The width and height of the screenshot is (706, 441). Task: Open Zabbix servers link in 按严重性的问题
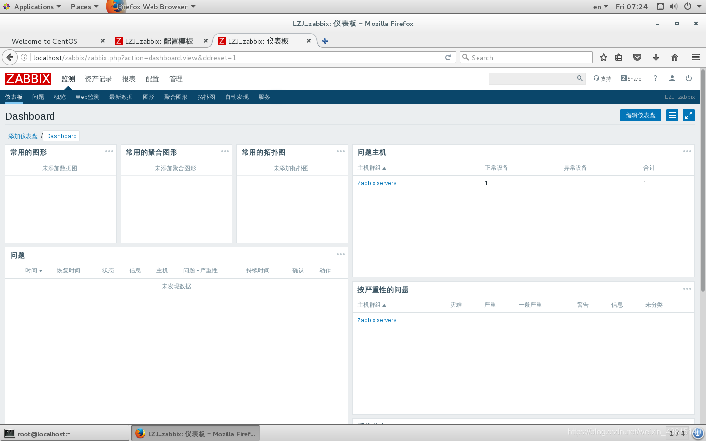coord(377,320)
